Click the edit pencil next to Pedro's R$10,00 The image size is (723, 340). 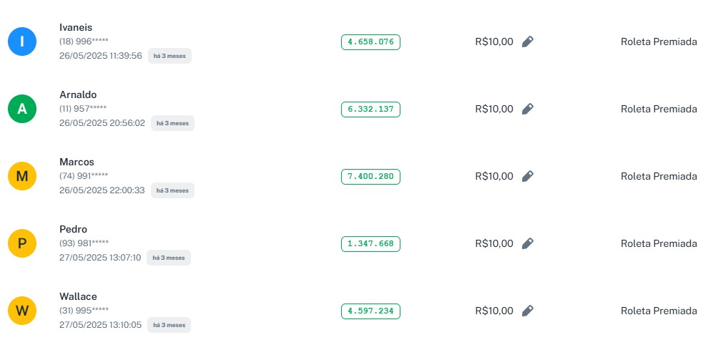pyautogui.click(x=527, y=243)
